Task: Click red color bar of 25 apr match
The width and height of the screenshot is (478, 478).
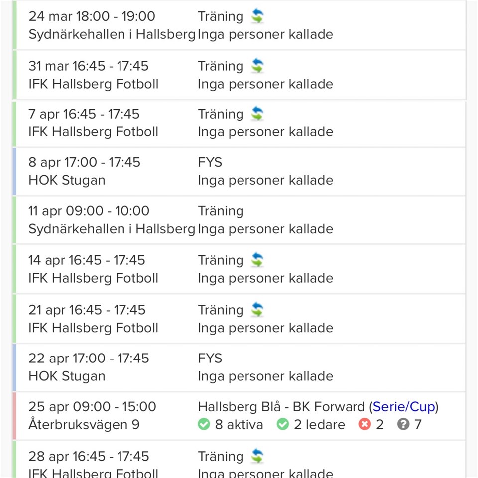Action: click(x=15, y=416)
